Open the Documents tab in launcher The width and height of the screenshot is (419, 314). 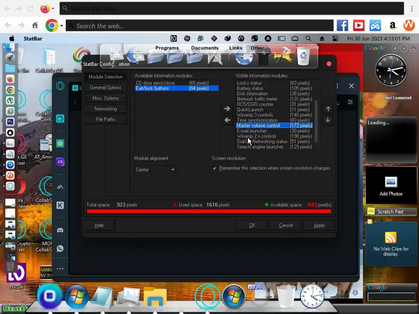pos(205,48)
